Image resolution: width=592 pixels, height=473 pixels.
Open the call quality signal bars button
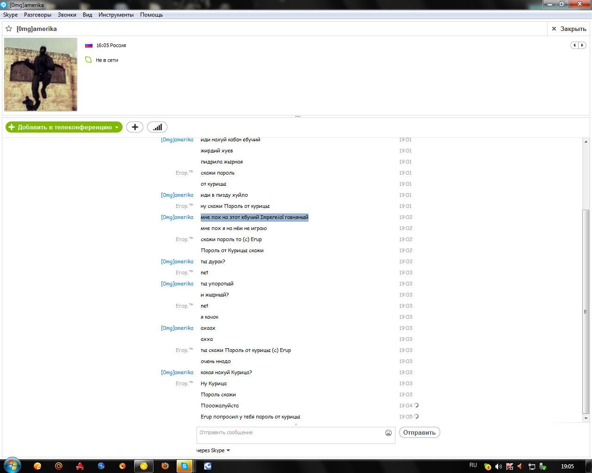[157, 127]
